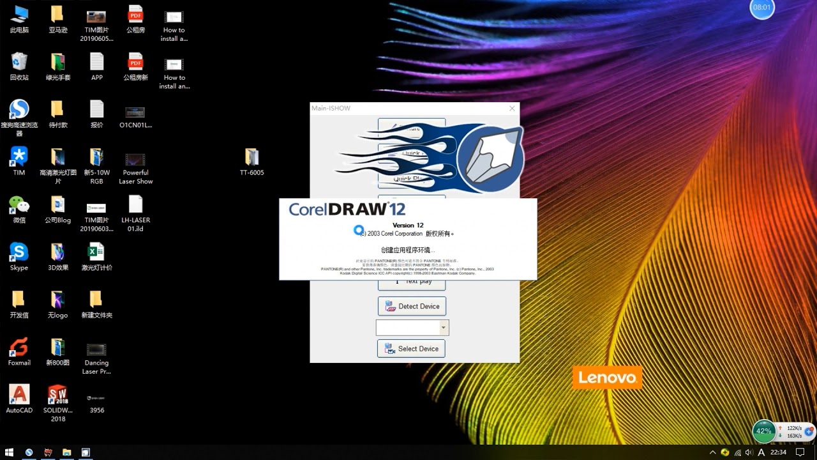The height and width of the screenshot is (460, 817).
Task: Select the 公司Blog document icon
Action: tap(58, 209)
